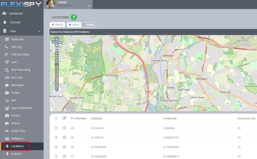Click the export icon in table header
This screenshot has width=257, height=159.
pyautogui.click(x=64, y=118)
